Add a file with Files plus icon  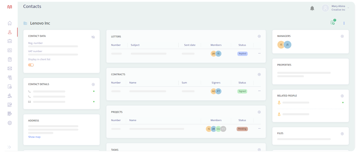pos(342,134)
